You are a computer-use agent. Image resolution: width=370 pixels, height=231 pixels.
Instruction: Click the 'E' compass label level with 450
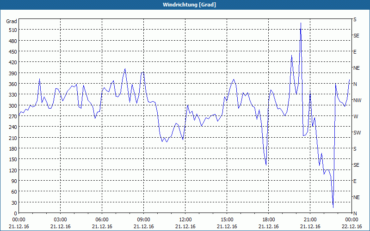355,52
